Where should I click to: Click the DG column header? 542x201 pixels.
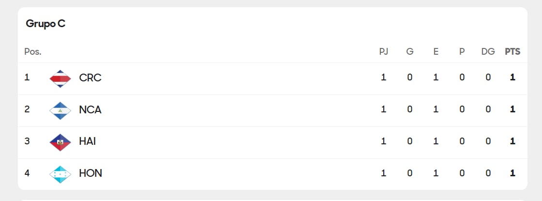488,51
